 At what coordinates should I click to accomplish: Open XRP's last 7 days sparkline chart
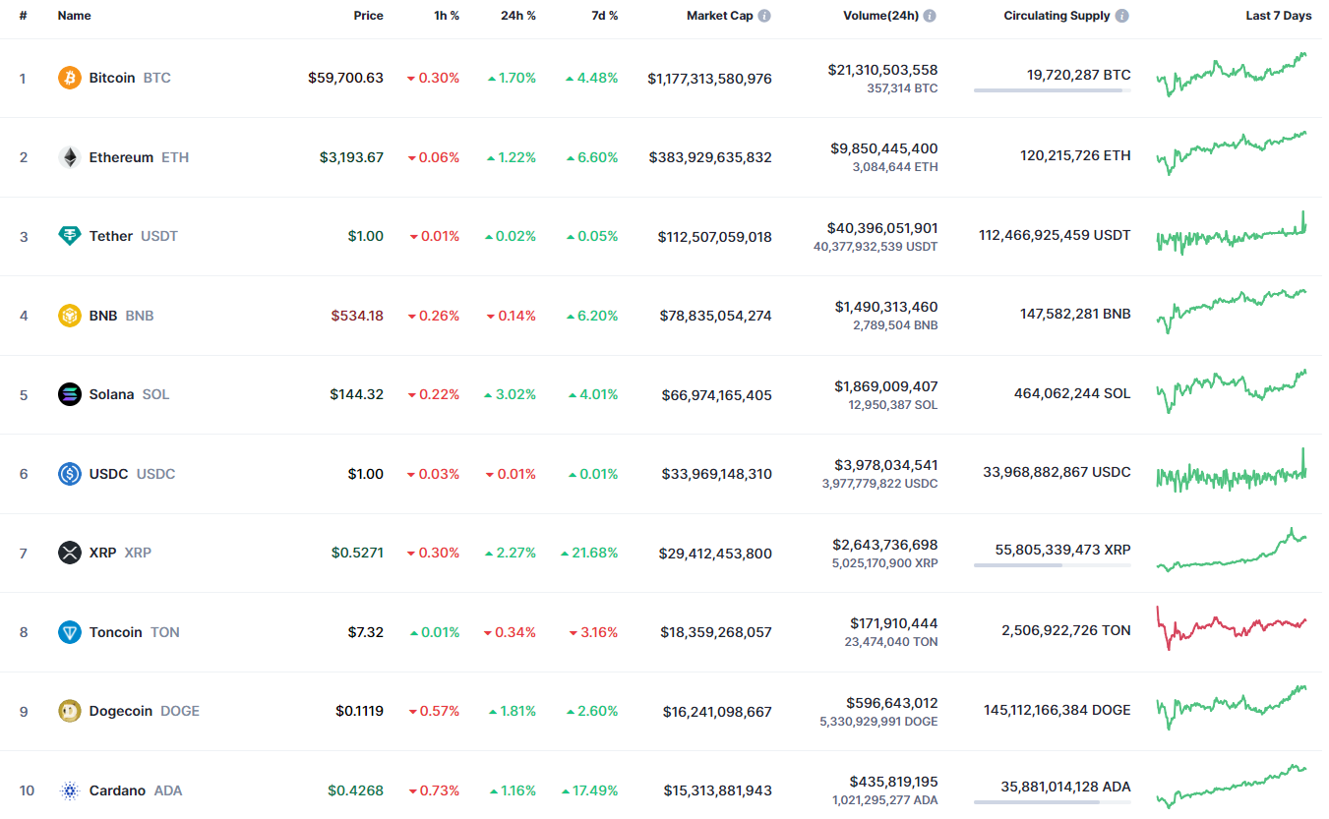coord(1232,553)
